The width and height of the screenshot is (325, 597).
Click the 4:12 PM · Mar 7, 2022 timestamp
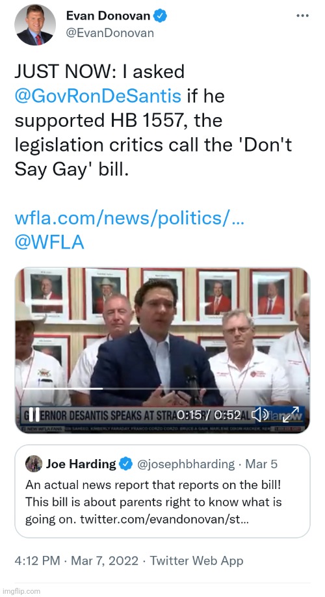click(x=76, y=561)
